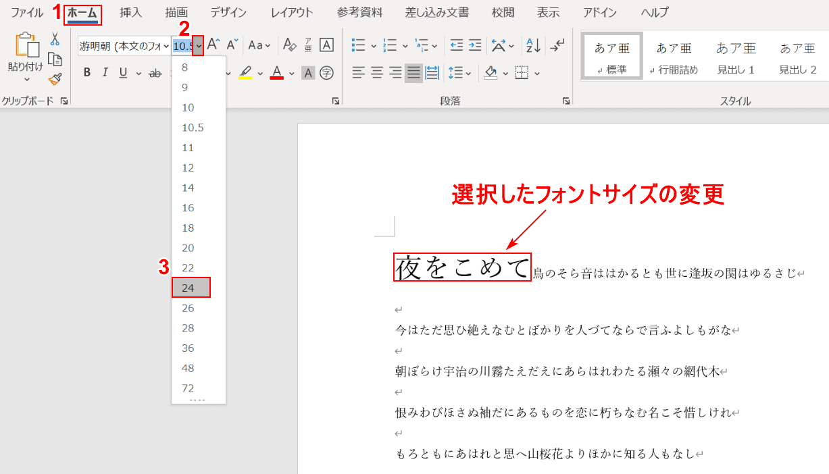Click the text 夜をこめて in document
Screen dimensions: 829x474
click(x=462, y=267)
